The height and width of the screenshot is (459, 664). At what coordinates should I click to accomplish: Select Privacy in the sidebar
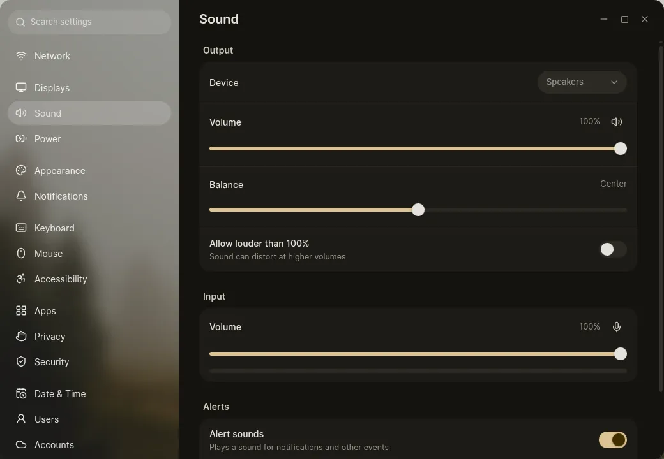89,337
